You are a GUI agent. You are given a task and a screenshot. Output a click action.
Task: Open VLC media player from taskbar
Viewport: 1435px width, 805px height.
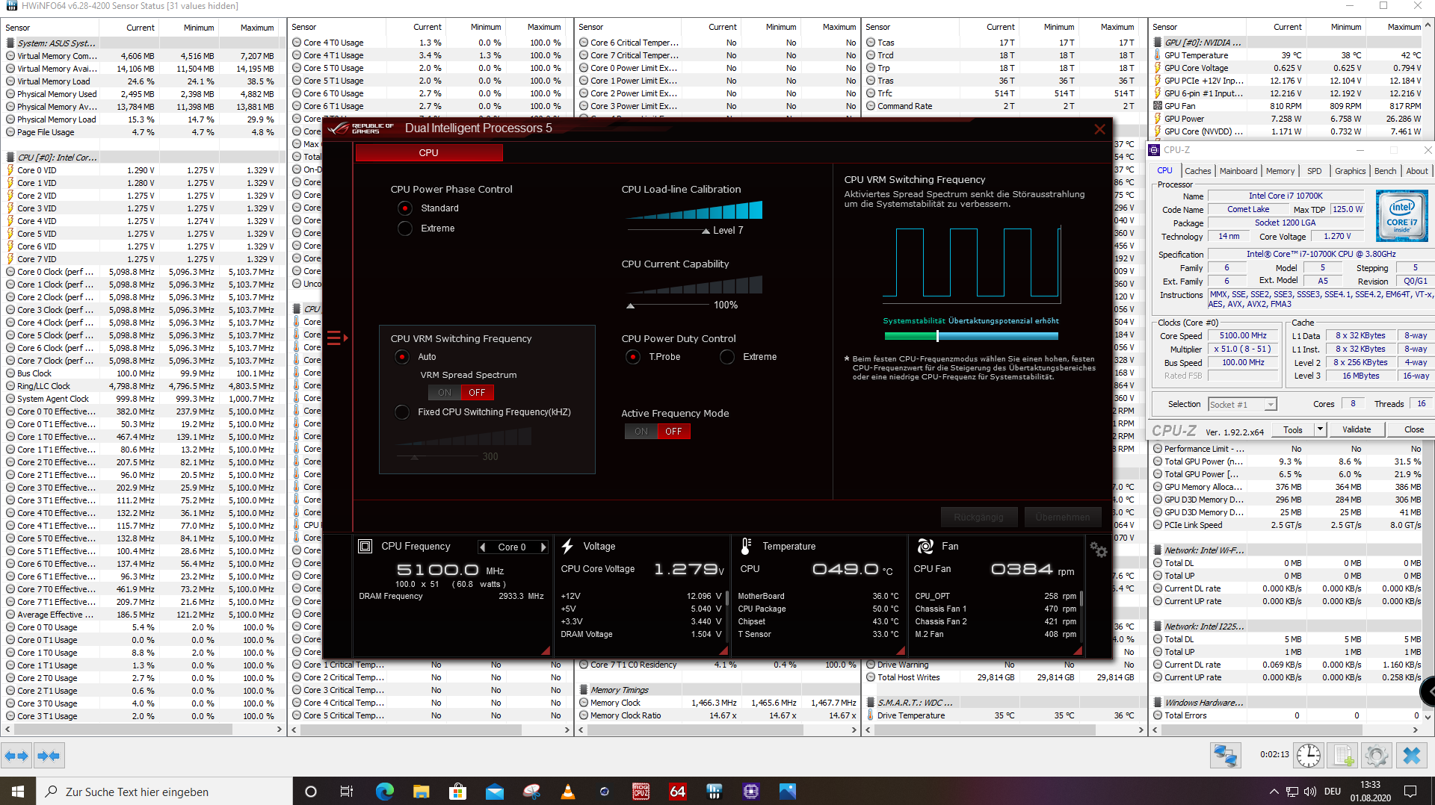click(x=567, y=792)
